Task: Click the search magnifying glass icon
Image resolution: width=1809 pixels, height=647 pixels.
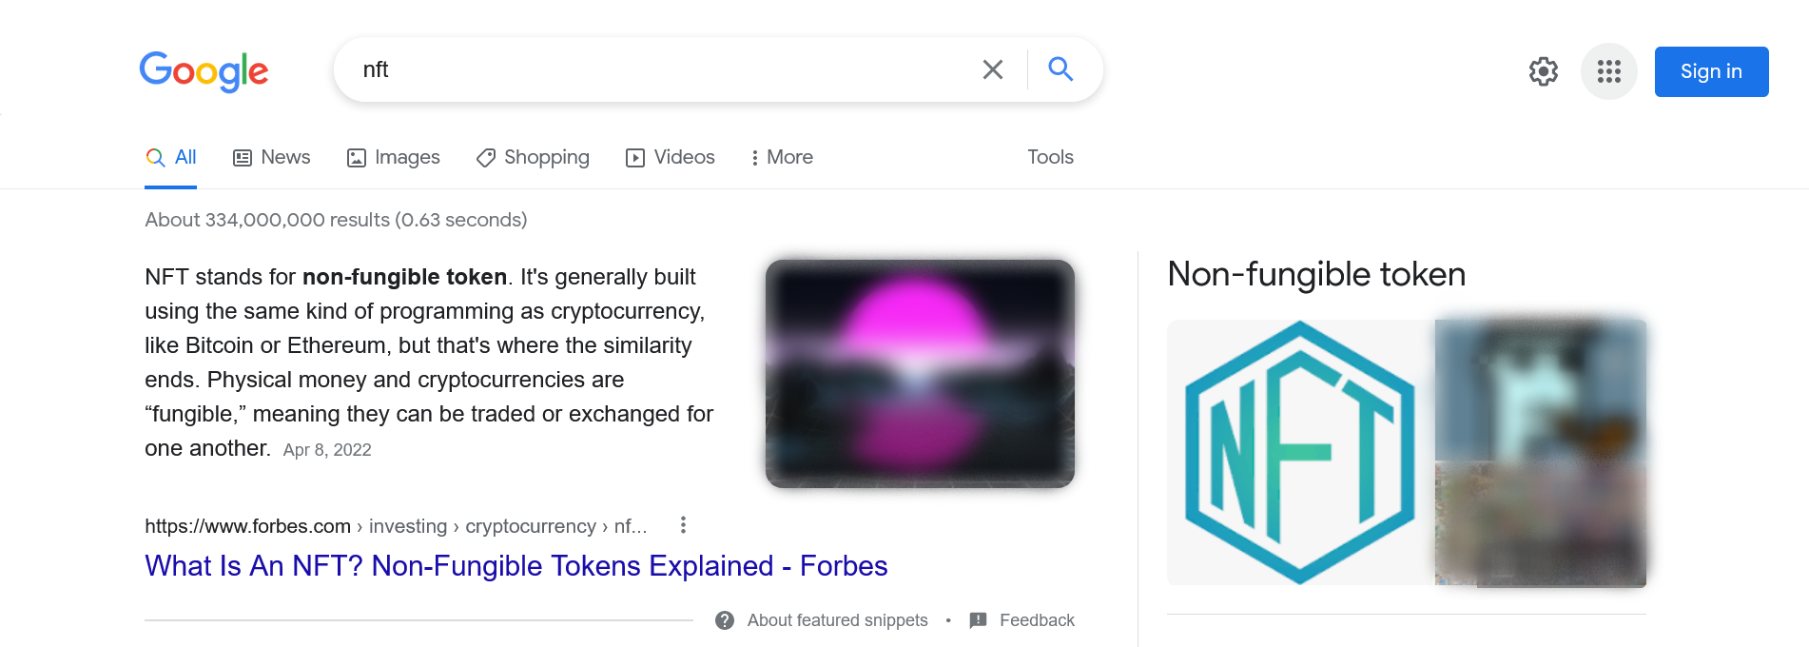Action: [1060, 69]
